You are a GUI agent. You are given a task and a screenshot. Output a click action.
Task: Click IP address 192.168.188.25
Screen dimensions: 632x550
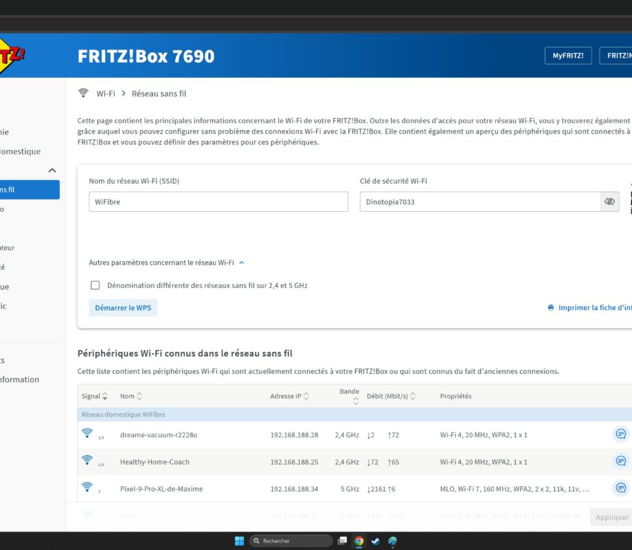coord(294,461)
